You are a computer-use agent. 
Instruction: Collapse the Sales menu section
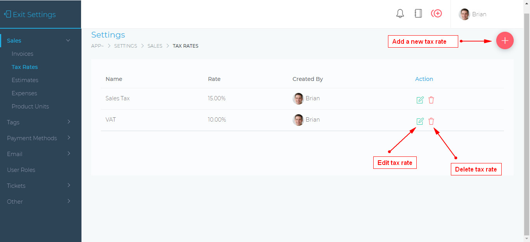(68, 41)
